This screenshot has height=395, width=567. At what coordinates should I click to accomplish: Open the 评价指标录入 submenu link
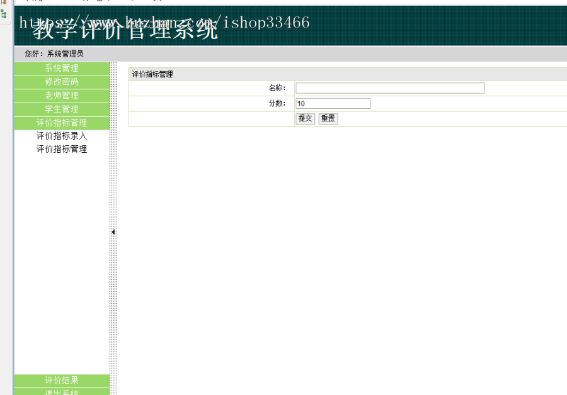coord(62,136)
